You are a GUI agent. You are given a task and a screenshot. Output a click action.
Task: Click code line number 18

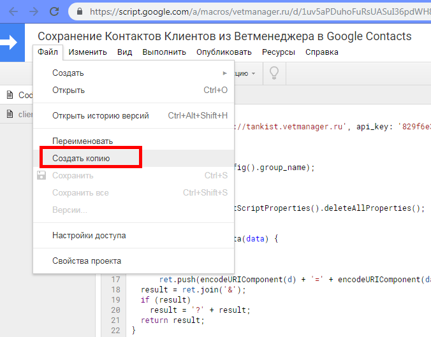(x=115, y=290)
